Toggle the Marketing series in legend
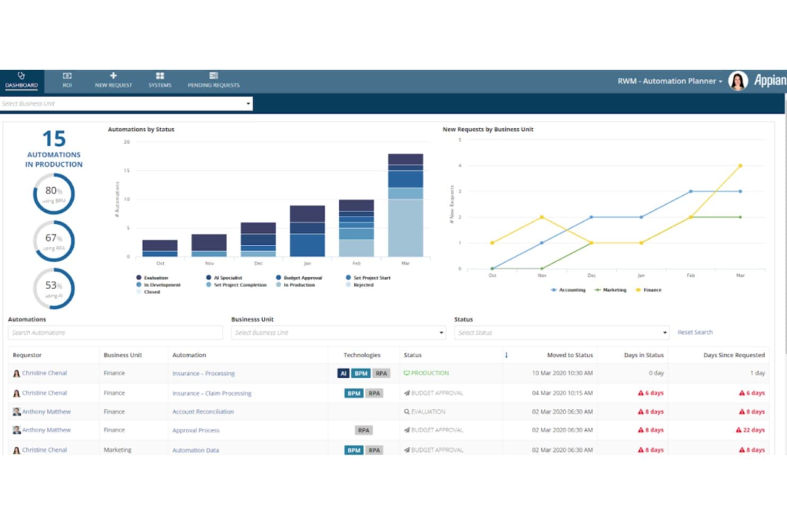 pos(610,290)
